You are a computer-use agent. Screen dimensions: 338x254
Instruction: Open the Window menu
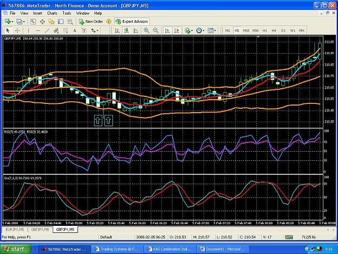point(83,13)
